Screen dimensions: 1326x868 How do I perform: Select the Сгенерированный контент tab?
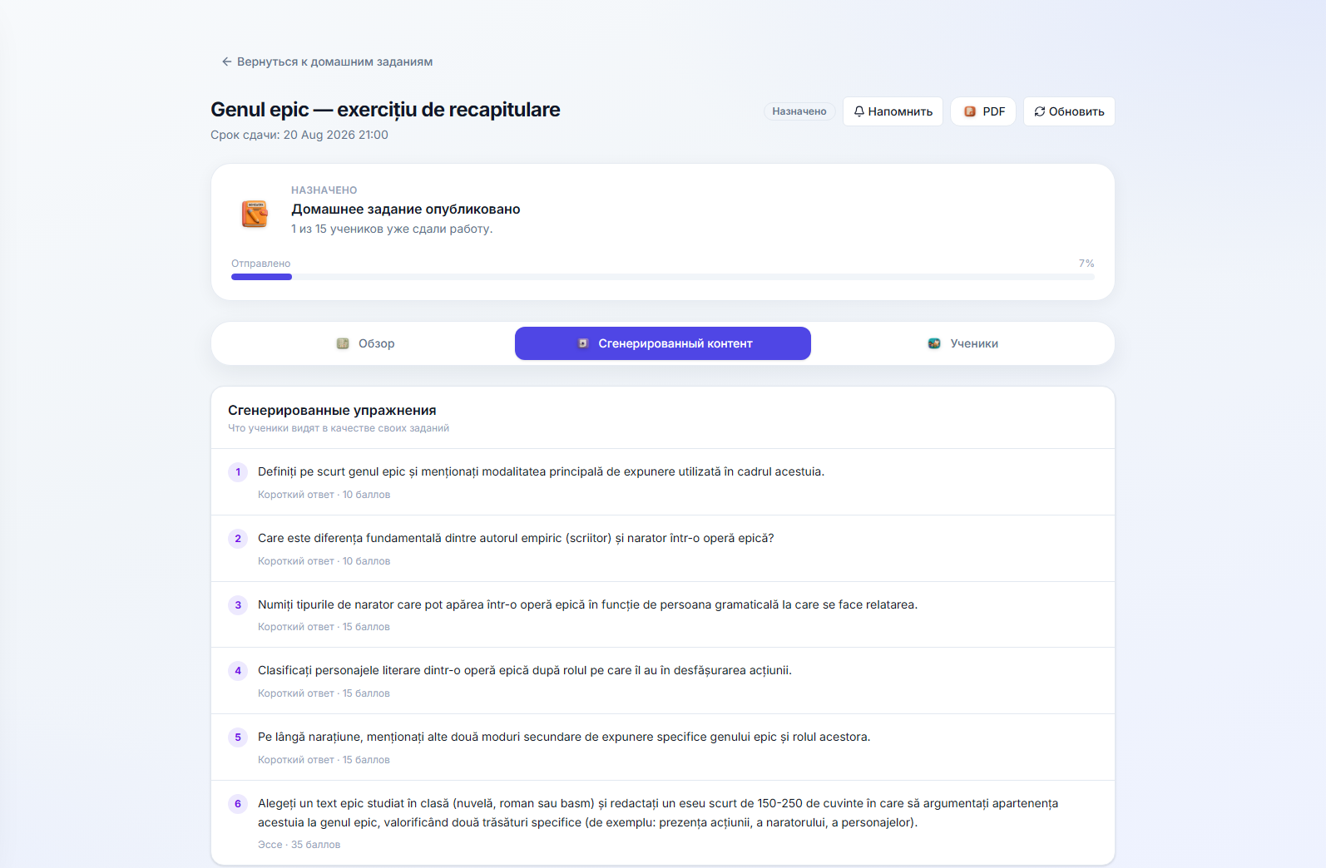pyautogui.click(x=663, y=343)
